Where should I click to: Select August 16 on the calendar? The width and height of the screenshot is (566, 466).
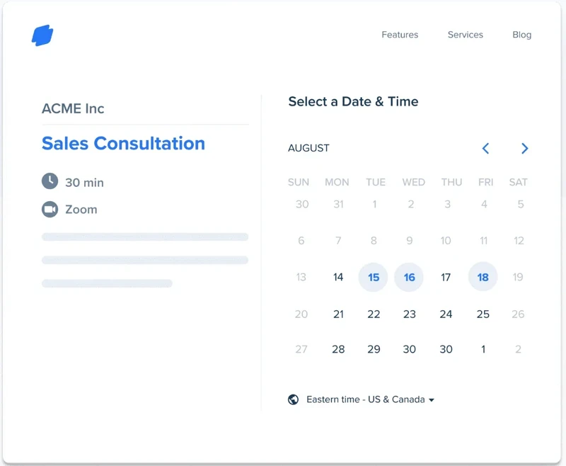coord(409,277)
